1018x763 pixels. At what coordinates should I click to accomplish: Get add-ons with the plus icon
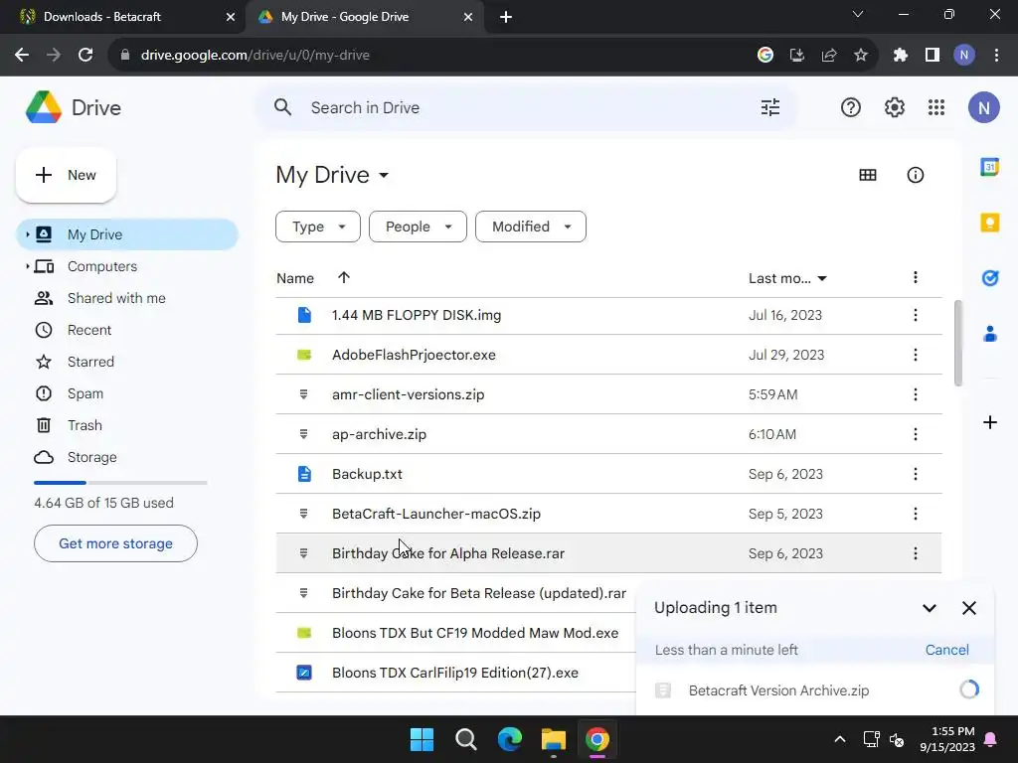click(989, 423)
